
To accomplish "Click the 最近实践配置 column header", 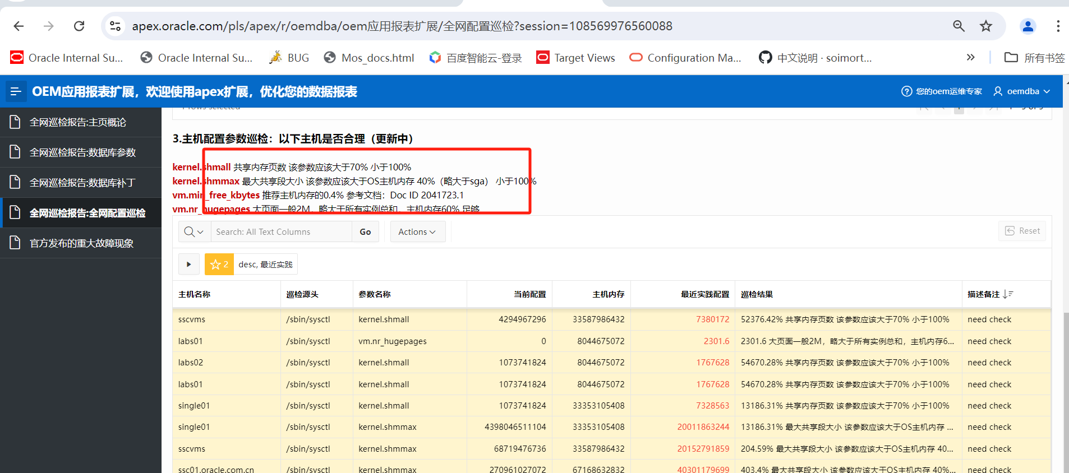I will 705,294.
